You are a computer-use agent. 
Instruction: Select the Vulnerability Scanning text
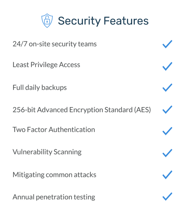[x=47, y=152]
